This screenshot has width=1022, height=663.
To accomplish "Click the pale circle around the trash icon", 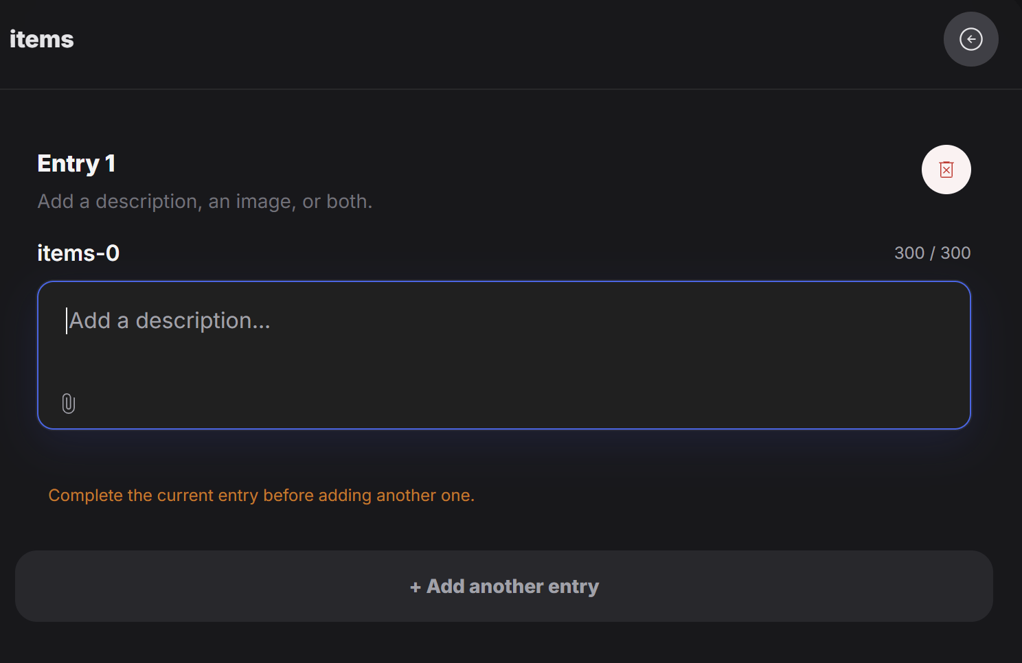I will pyautogui.click(x=946, y=170).
